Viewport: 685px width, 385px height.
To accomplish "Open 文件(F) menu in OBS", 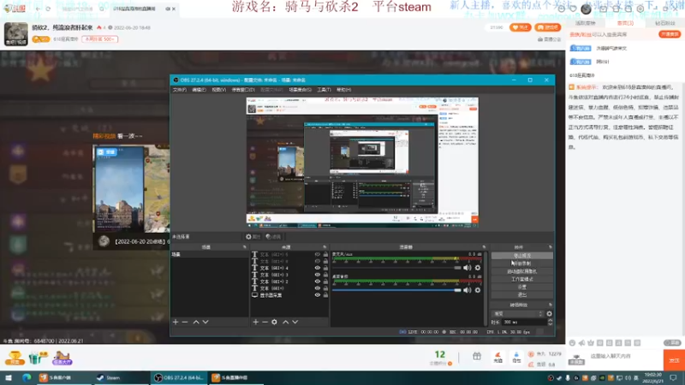I will click(180, 90).
